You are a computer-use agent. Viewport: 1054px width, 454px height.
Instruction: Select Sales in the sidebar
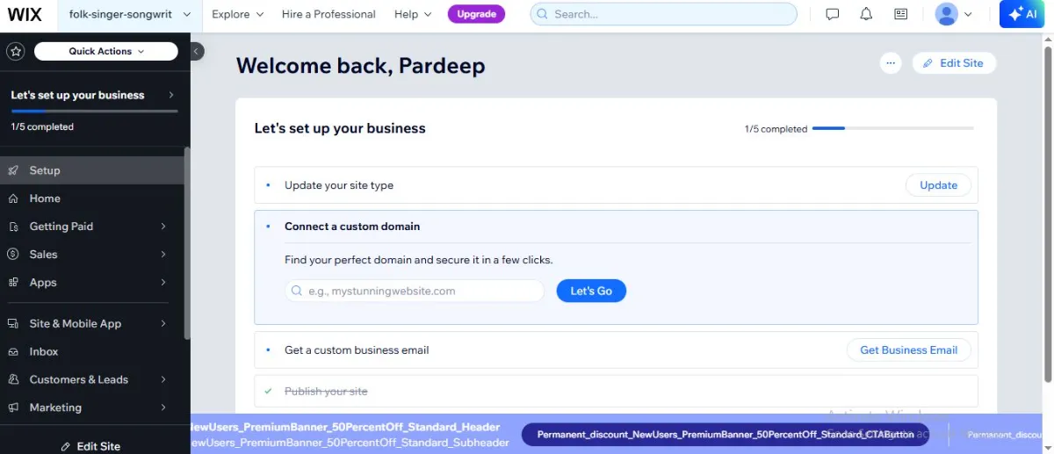tap(92, 255)
